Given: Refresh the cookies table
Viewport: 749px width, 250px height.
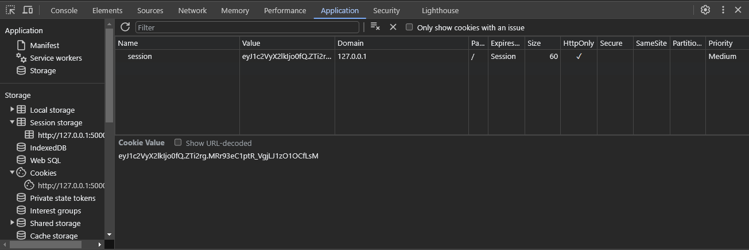Looking at the screenshot, I should (x=125, y=27).
